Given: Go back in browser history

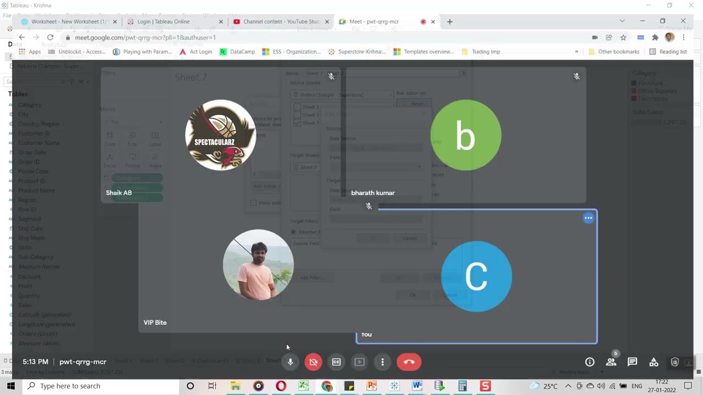Looking at the screenshot, I should point(21,37).
